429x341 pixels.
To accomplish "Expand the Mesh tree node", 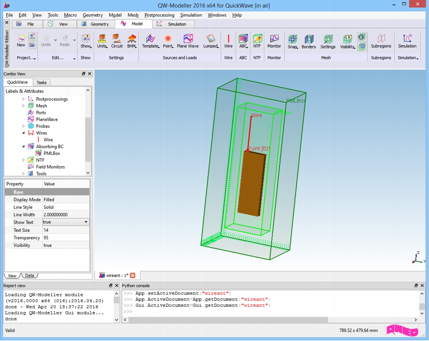I will 23,106.
